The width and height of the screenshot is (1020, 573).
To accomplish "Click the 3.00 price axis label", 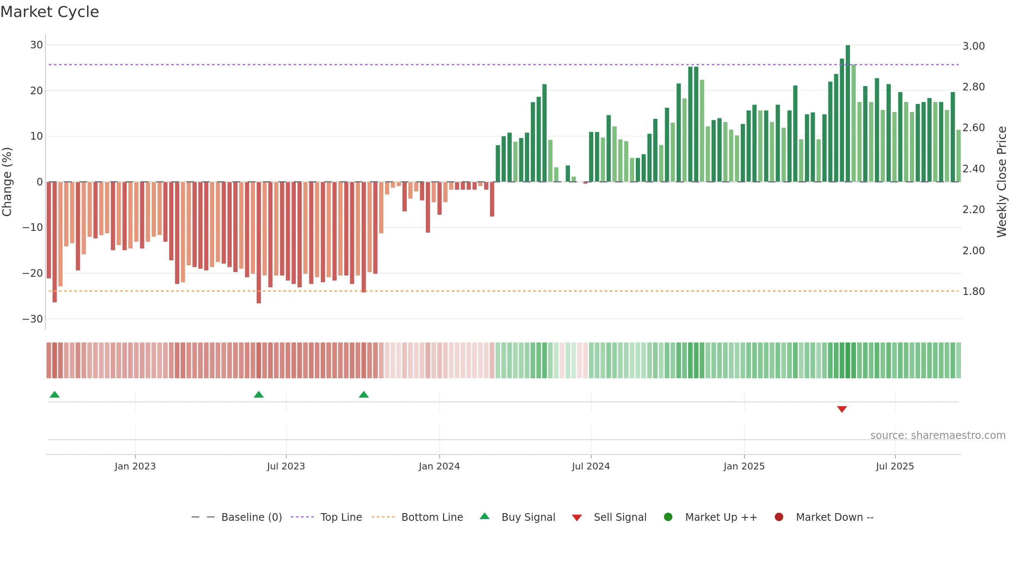I will click(974, 46).
